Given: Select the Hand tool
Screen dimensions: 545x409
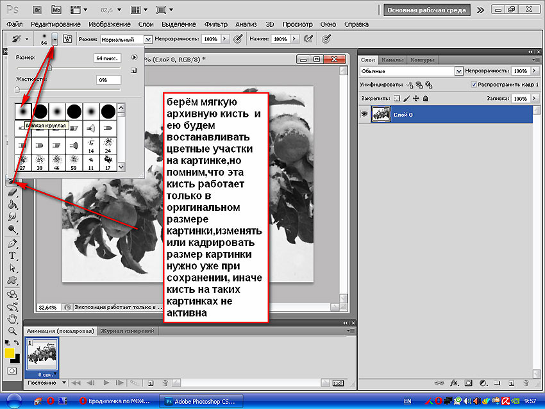Looking at the screenshot, I should click(x=12, y=319).
